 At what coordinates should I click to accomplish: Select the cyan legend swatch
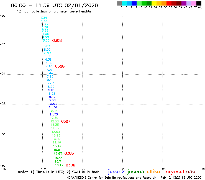(124, 3)
